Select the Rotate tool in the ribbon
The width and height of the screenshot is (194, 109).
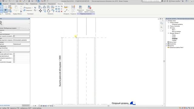coord(48,11)
